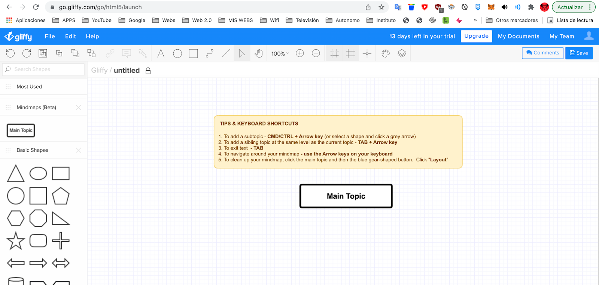Open the Layers panel icon

[x=402, y=53]
